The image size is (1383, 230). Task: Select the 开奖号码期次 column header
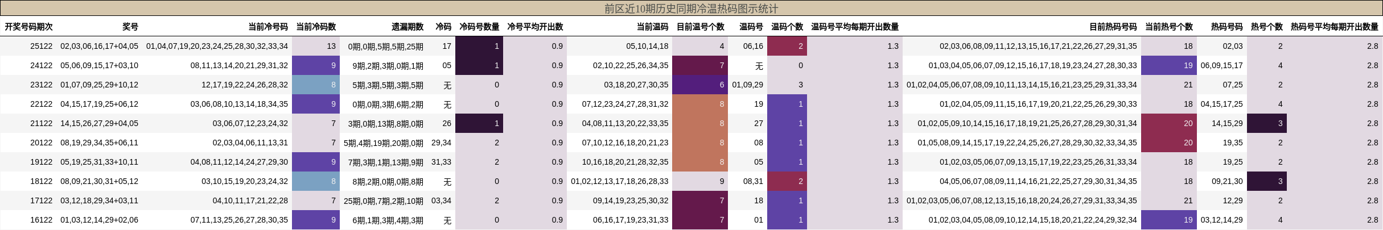[29, 27]
